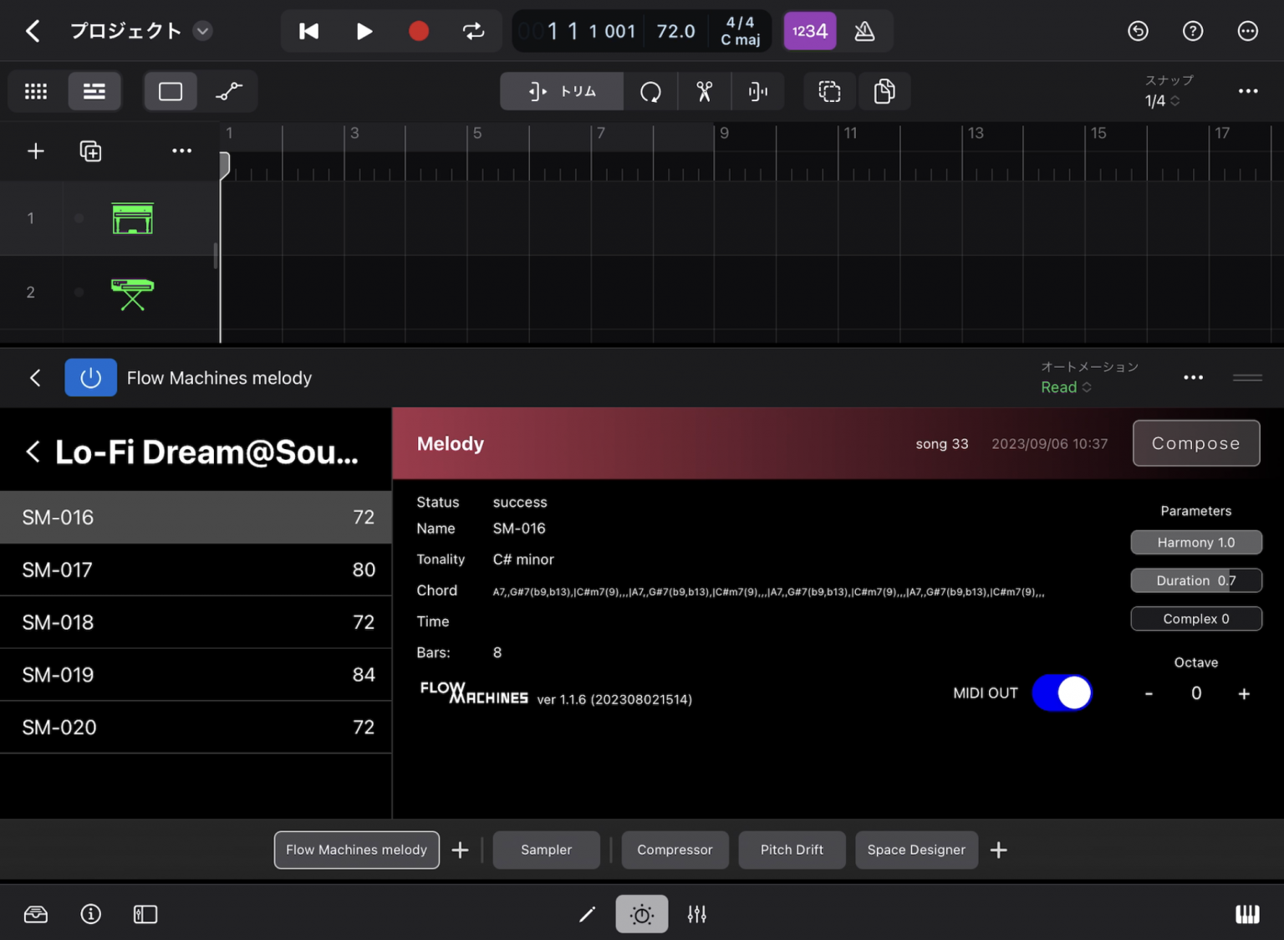Click the duplicate track icon
Viewport: 1284px width, 940px height.
[x=90, y=151]
